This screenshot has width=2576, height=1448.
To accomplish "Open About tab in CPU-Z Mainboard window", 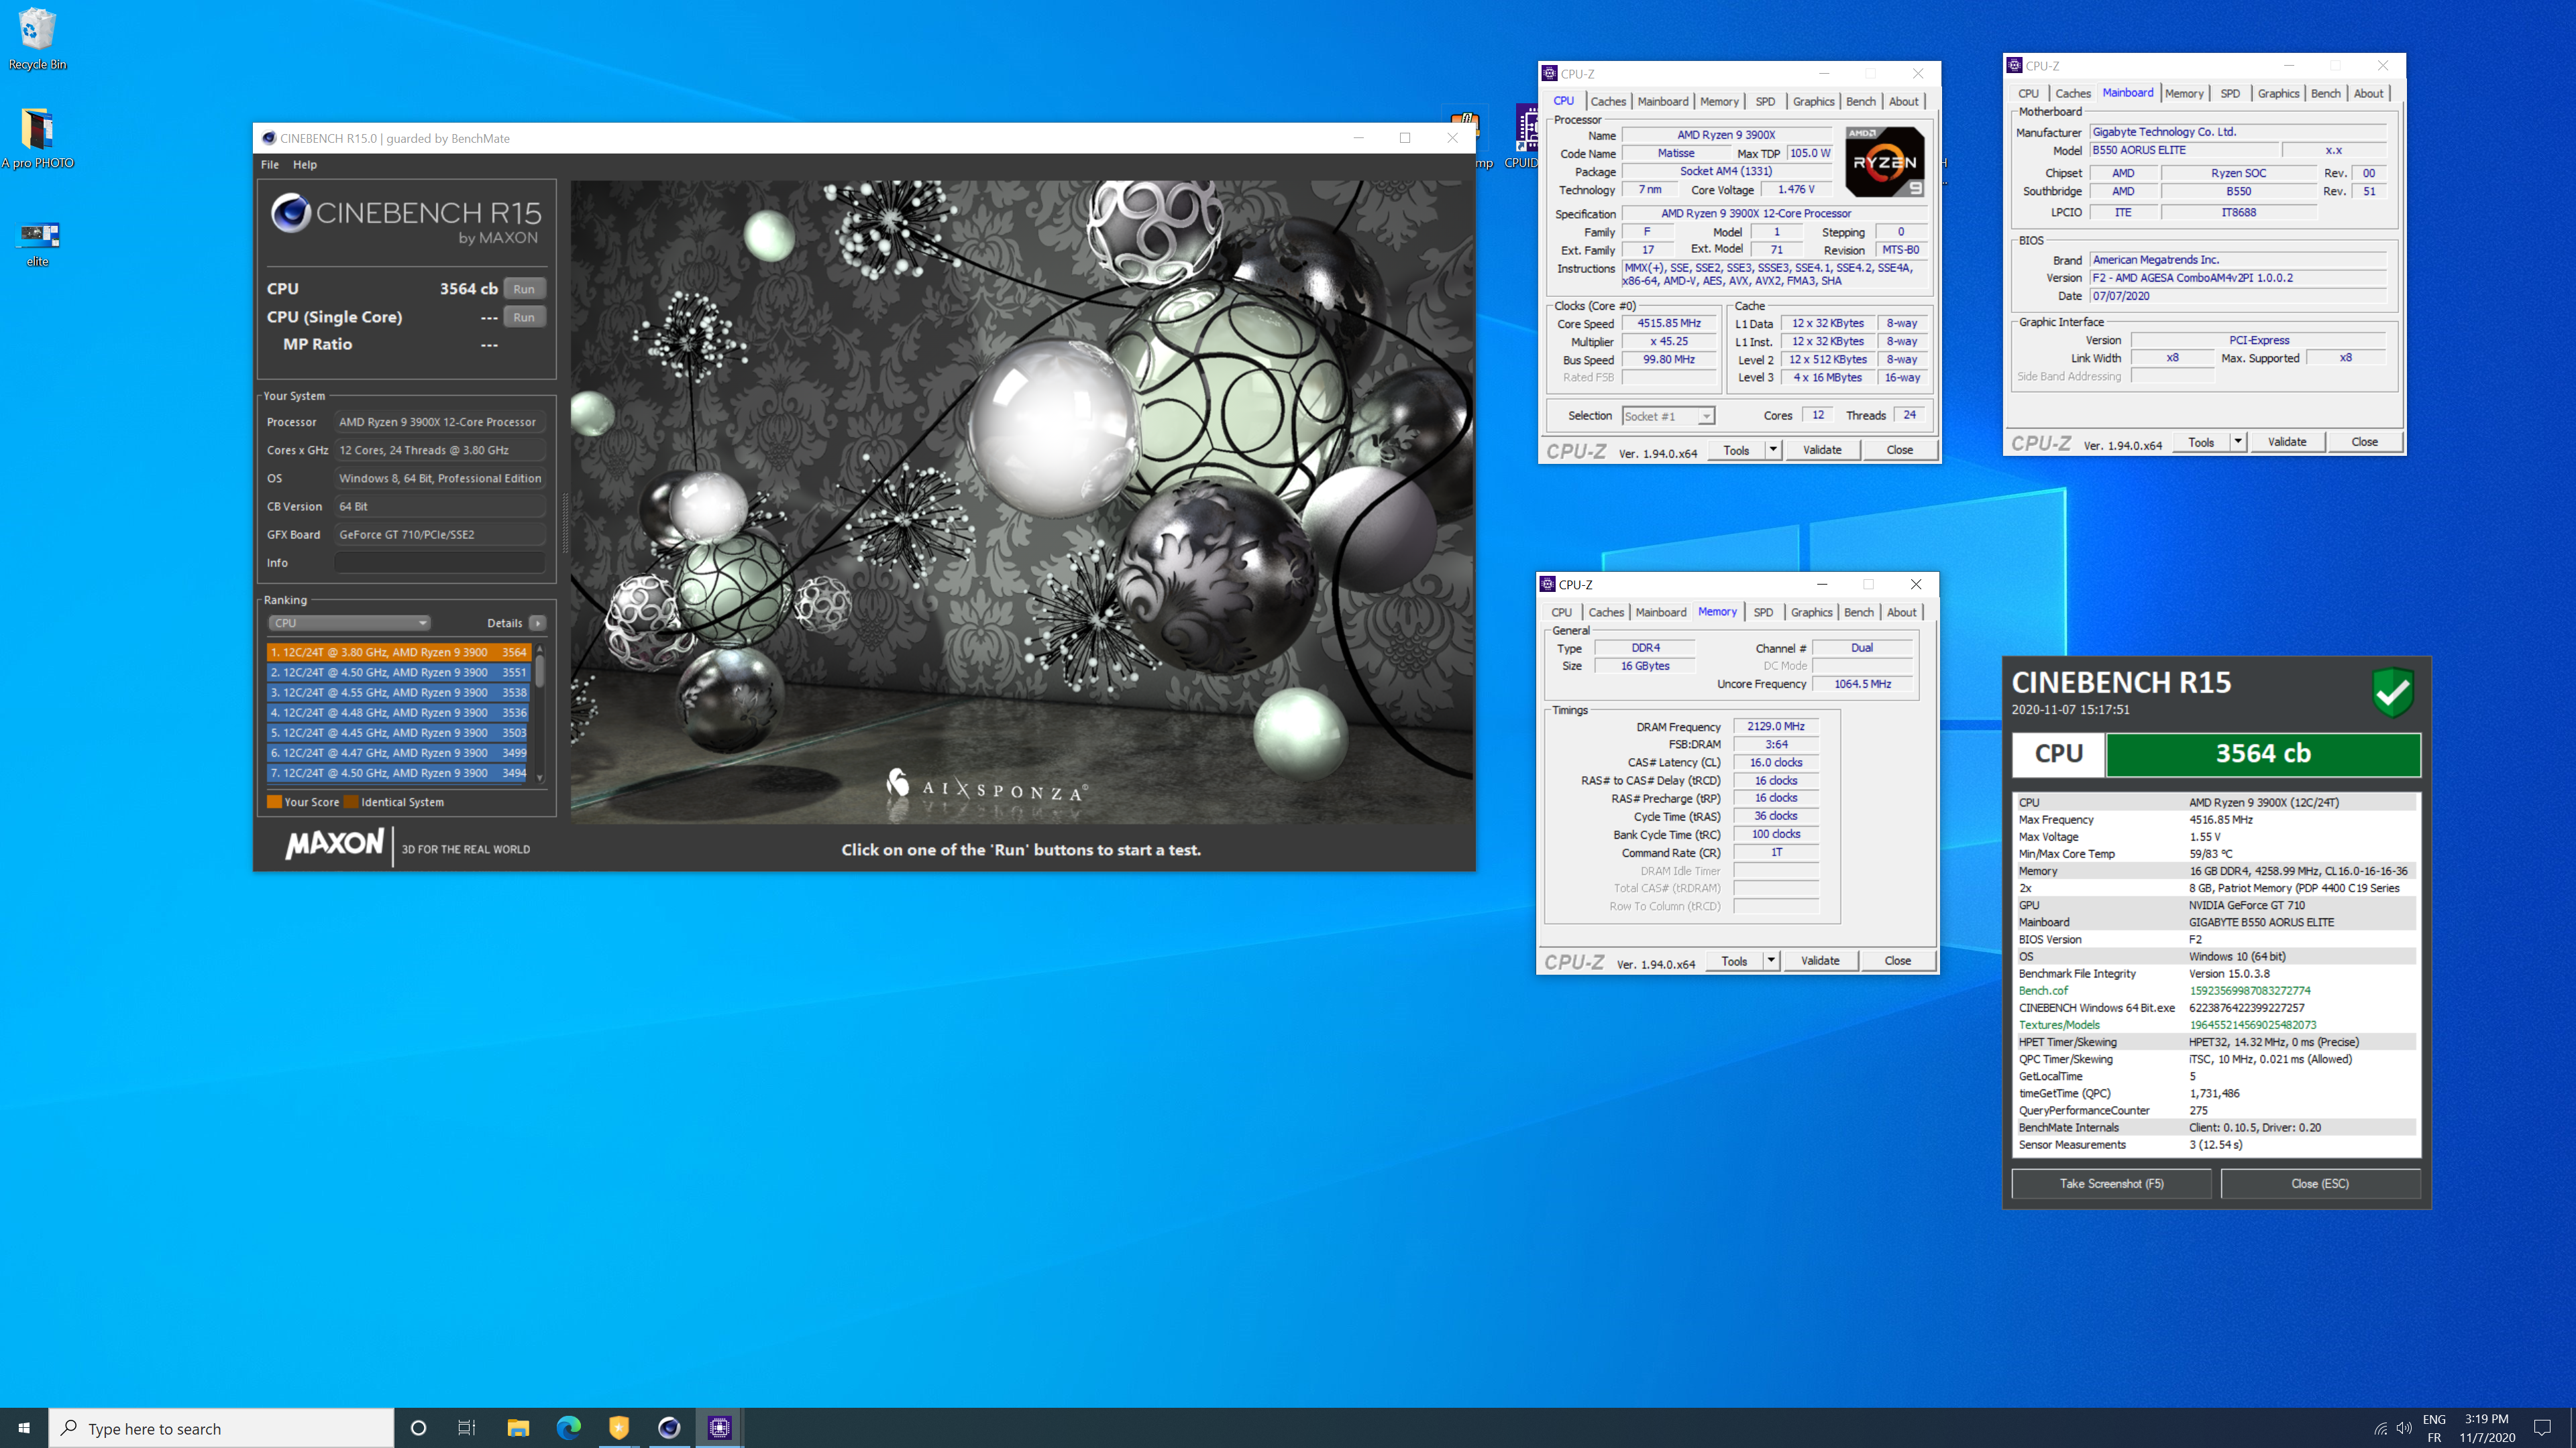I will (2368, 93).
